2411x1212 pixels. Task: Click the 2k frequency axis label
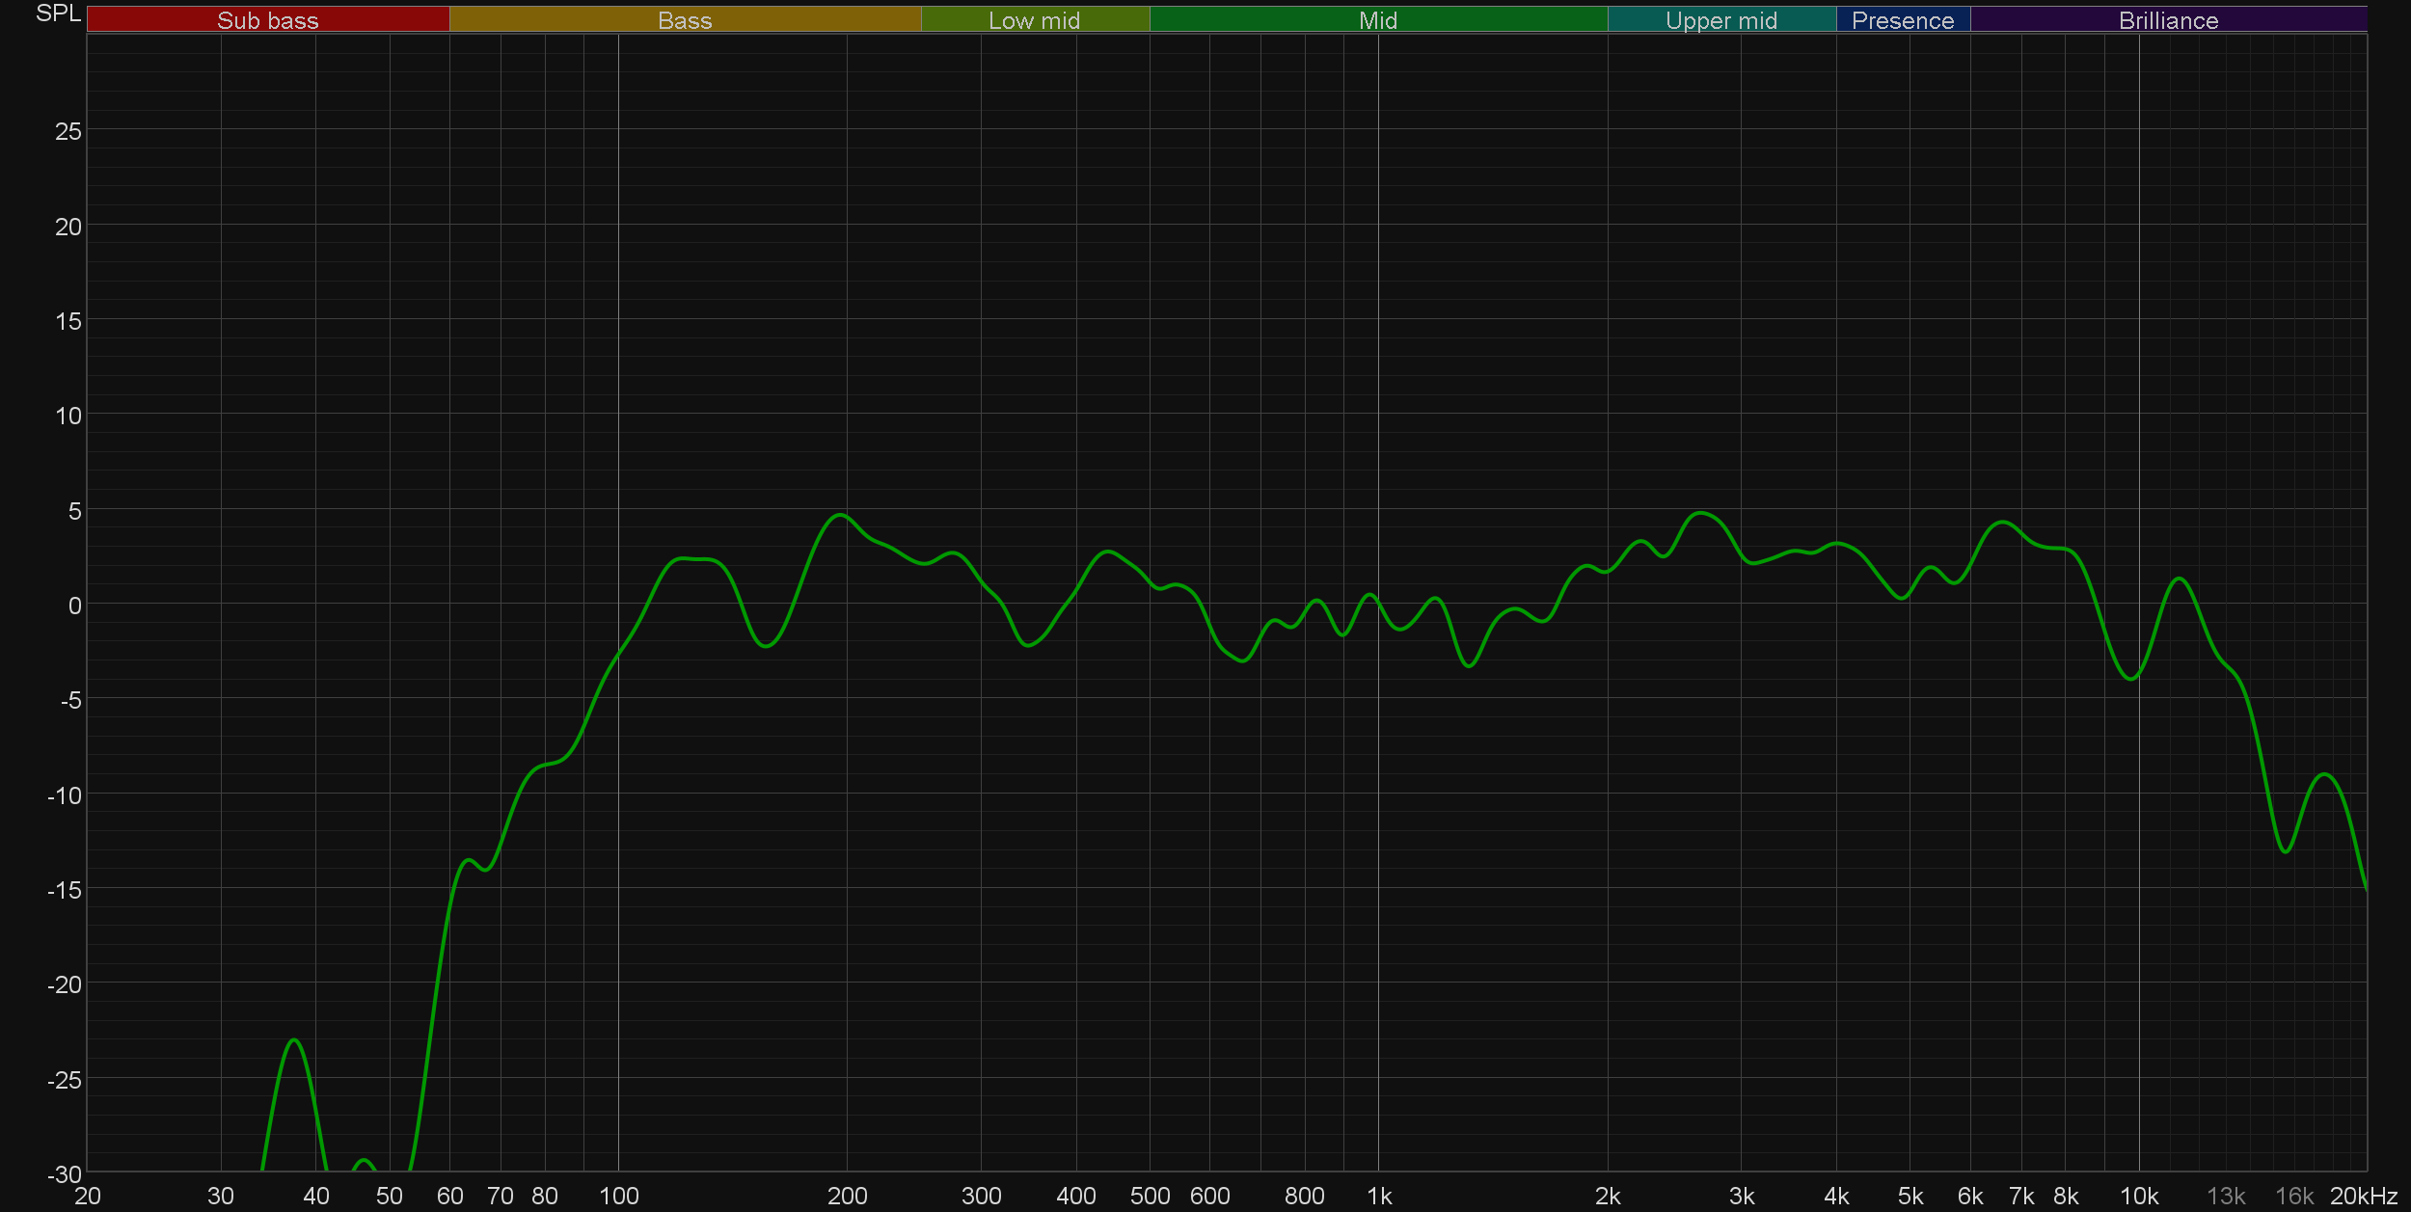pyautogui.click(x=1607, y=1197)
